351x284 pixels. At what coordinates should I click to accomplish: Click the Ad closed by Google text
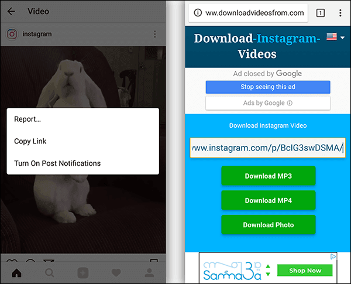click(x=267, y=74)
